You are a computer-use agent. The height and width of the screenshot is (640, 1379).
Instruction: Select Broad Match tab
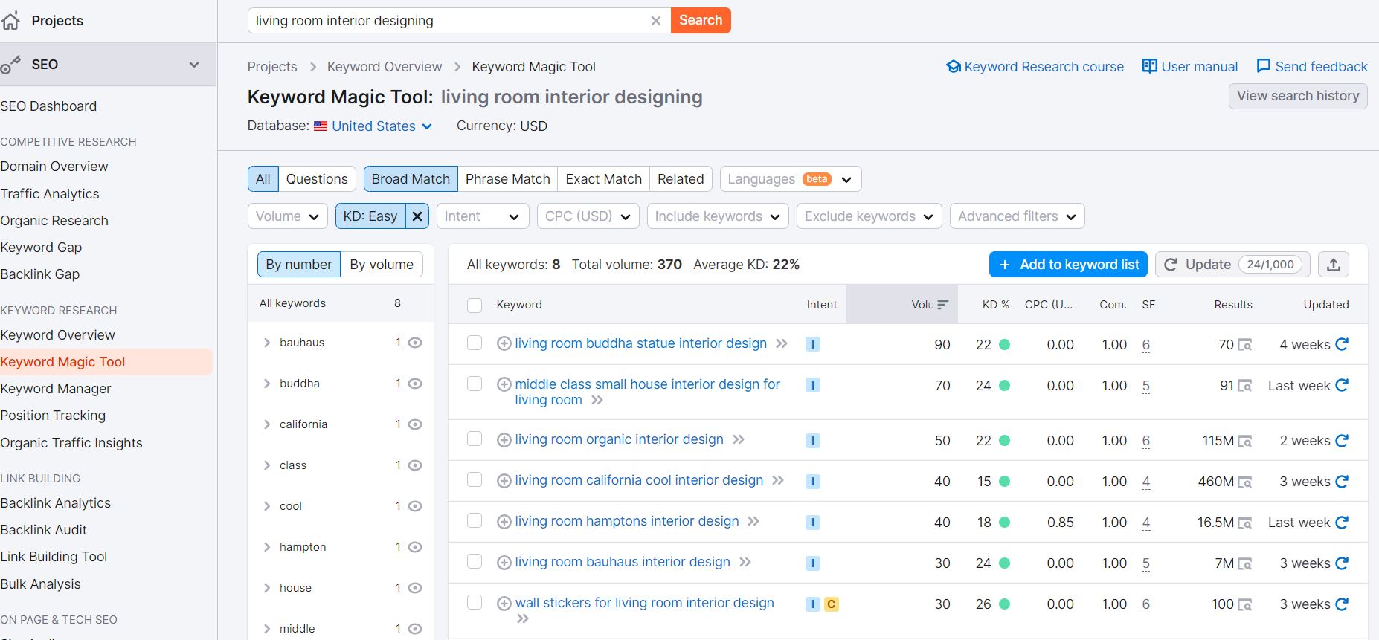click(x=411, y=179)
